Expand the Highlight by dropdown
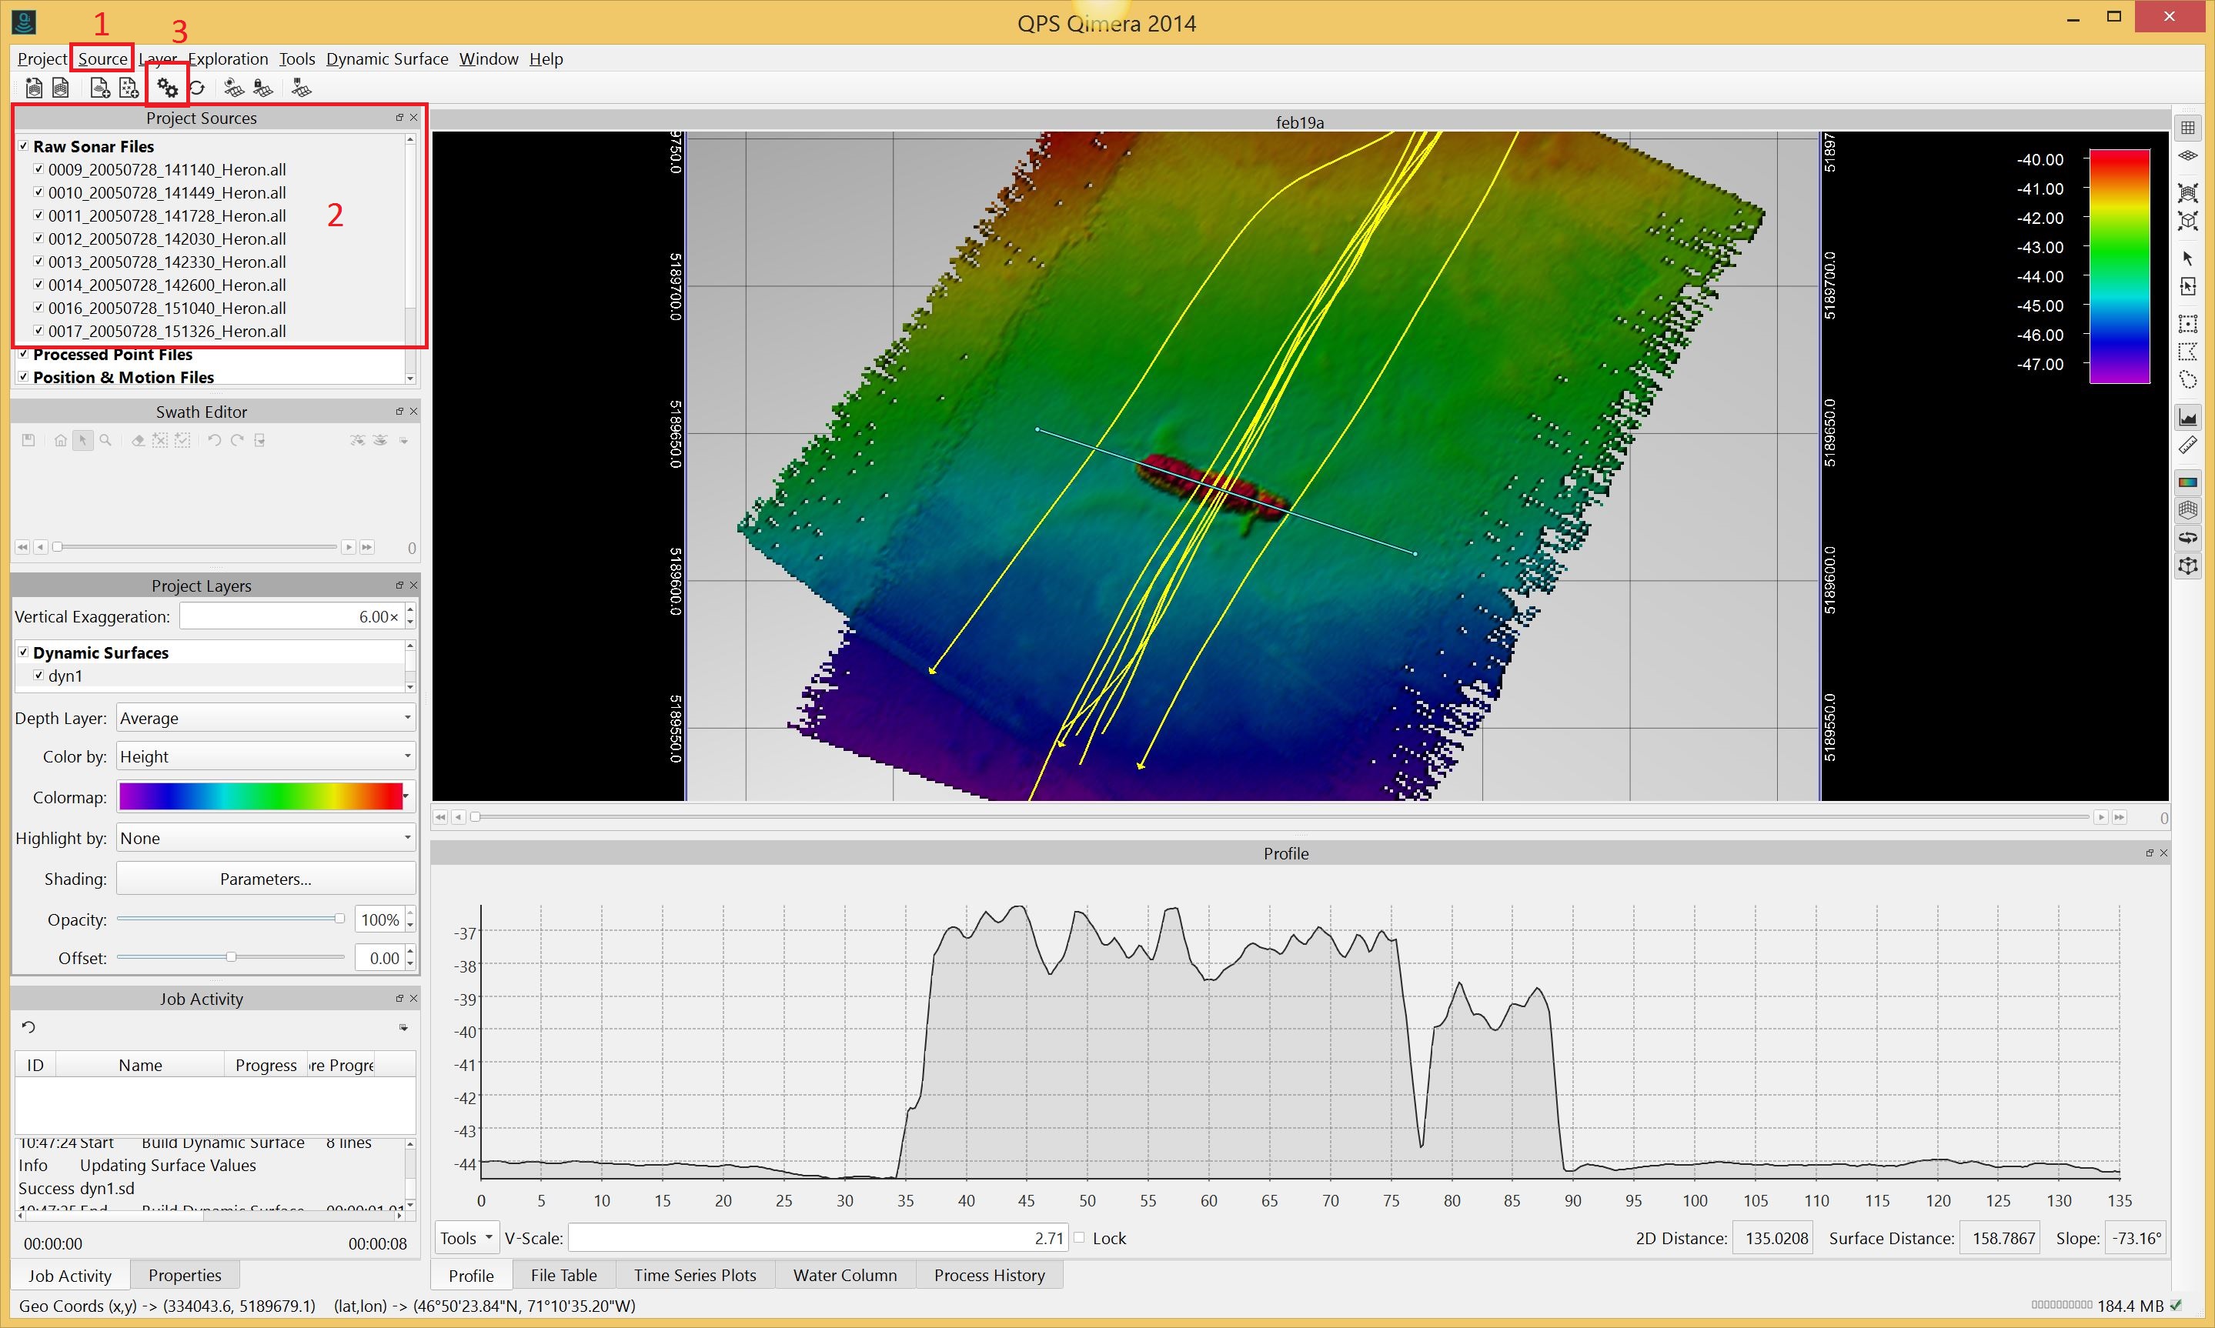This screenshot has height=1328, width=2215. pos(266,838)
